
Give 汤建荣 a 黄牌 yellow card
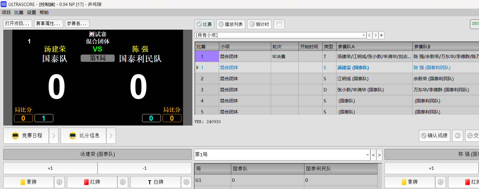click(x=29, y=182)
